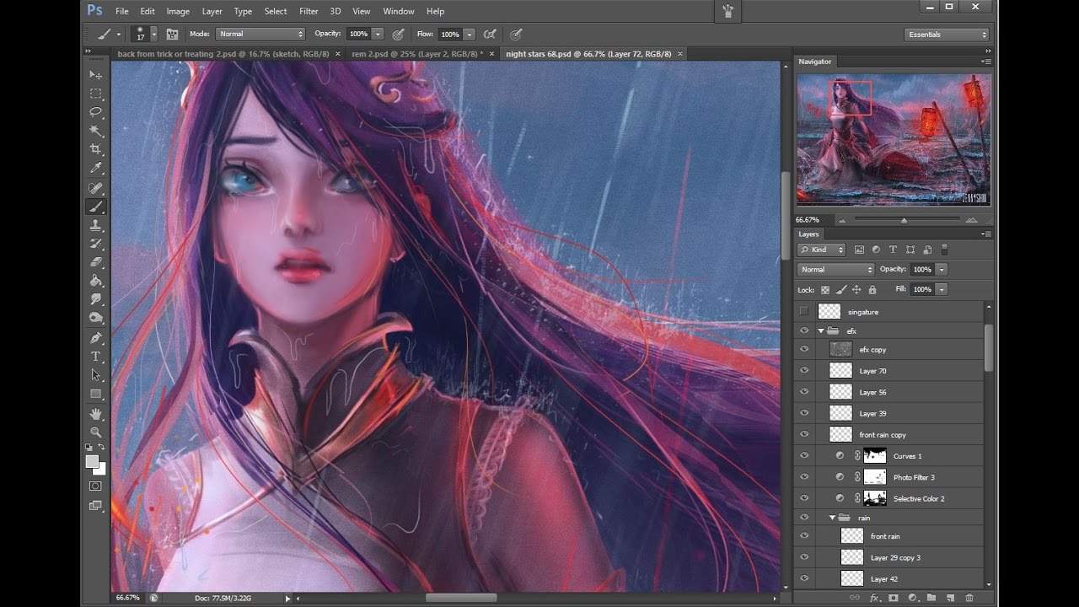Lock all with padlock icon
This screenshot has width=1079, height=607.
click(x=872, y=289)
